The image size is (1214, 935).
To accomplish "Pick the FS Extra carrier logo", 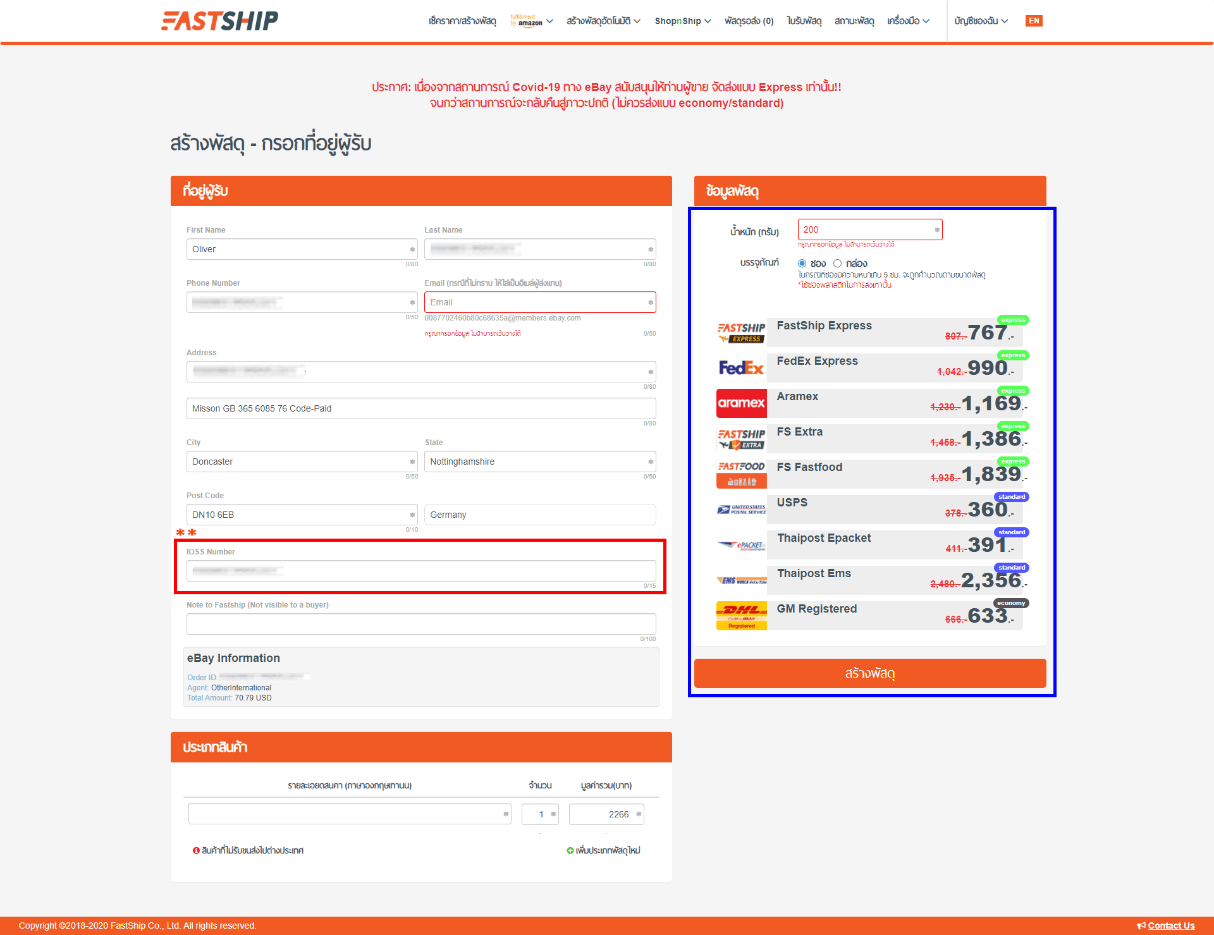I will click(741, 439).
